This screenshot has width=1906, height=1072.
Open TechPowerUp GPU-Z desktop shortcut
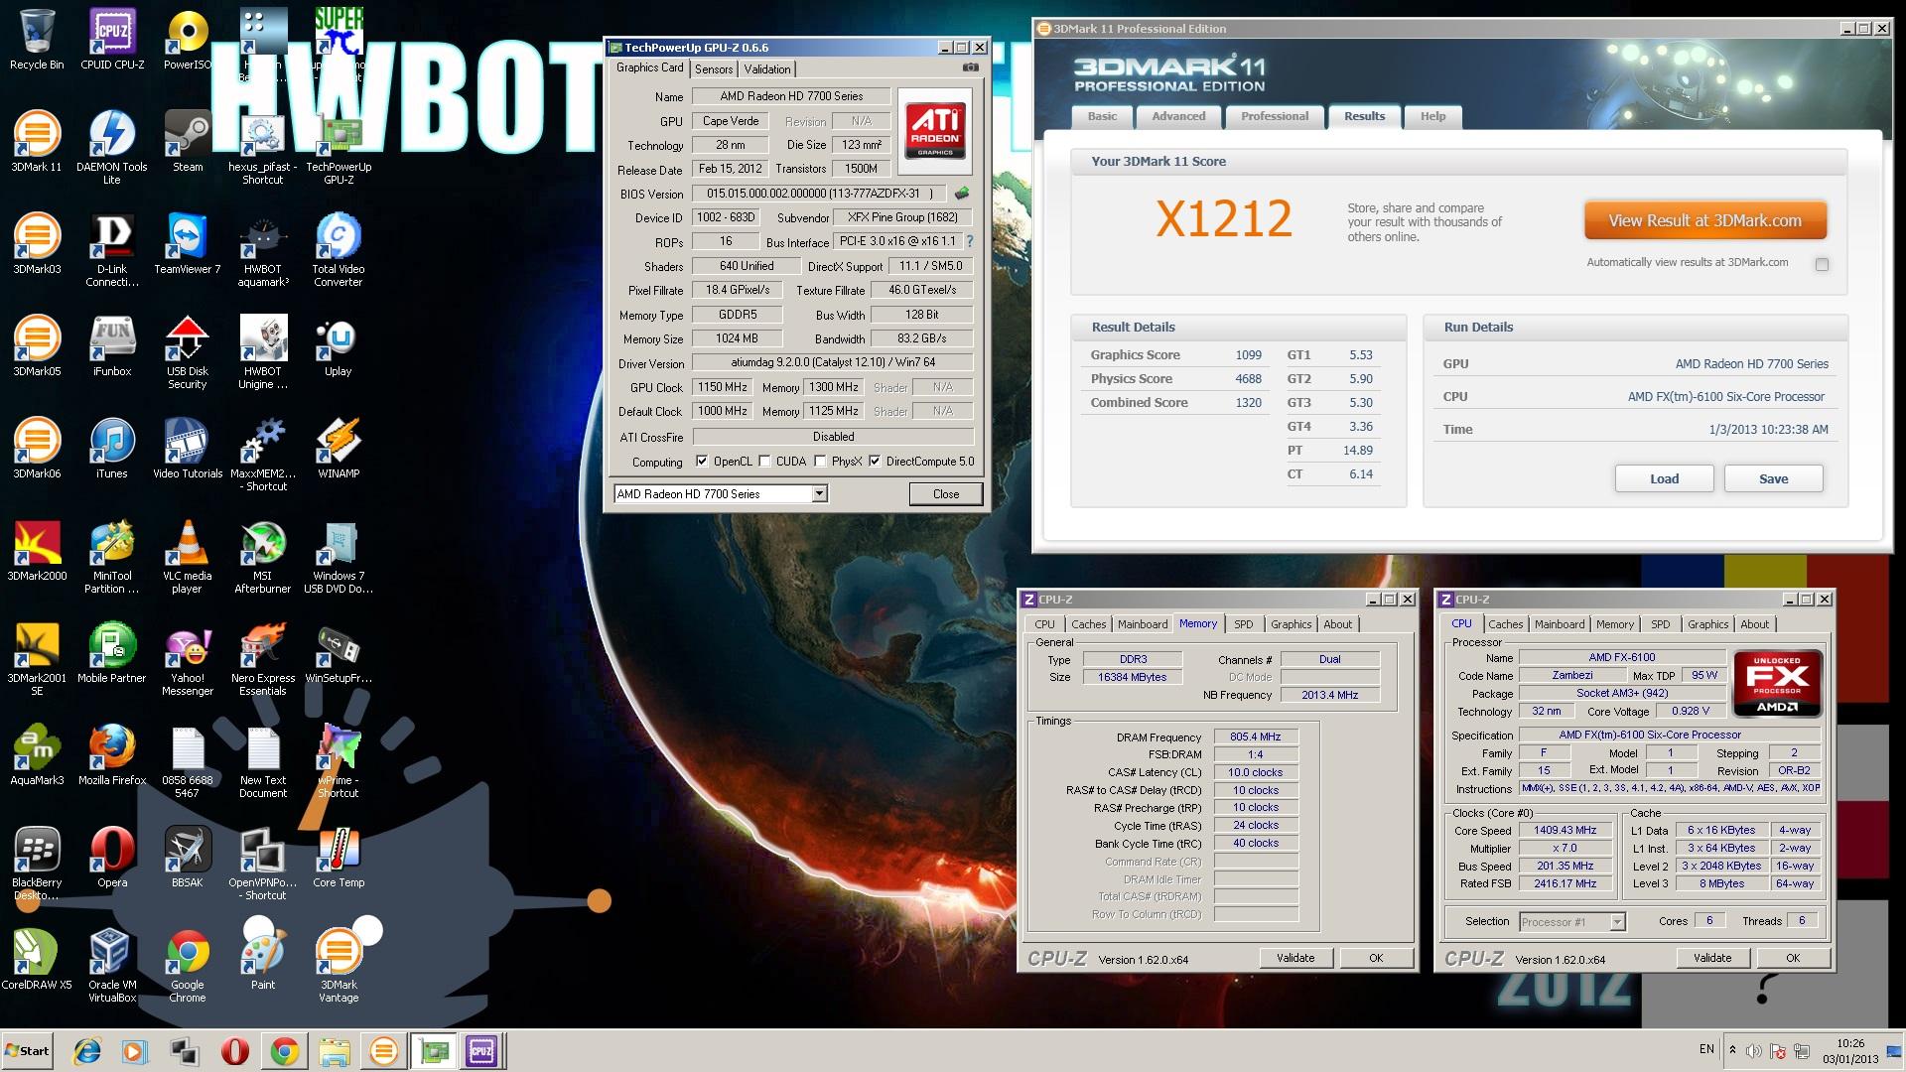[x=339, y=148]
